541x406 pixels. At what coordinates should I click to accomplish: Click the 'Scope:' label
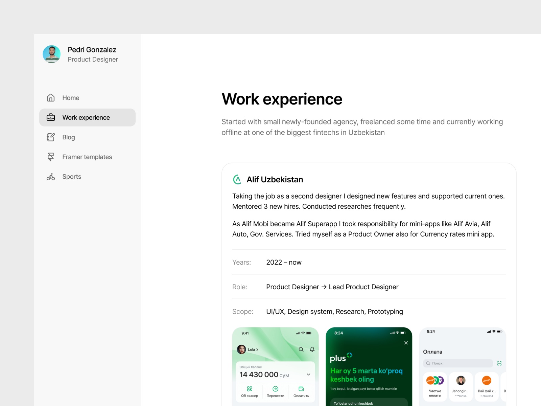click(243, 312)
